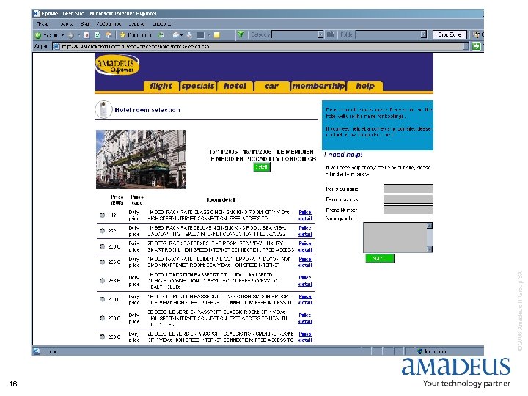
Task: Select passport classic room with health club desk
Action: tap(103, 318)
